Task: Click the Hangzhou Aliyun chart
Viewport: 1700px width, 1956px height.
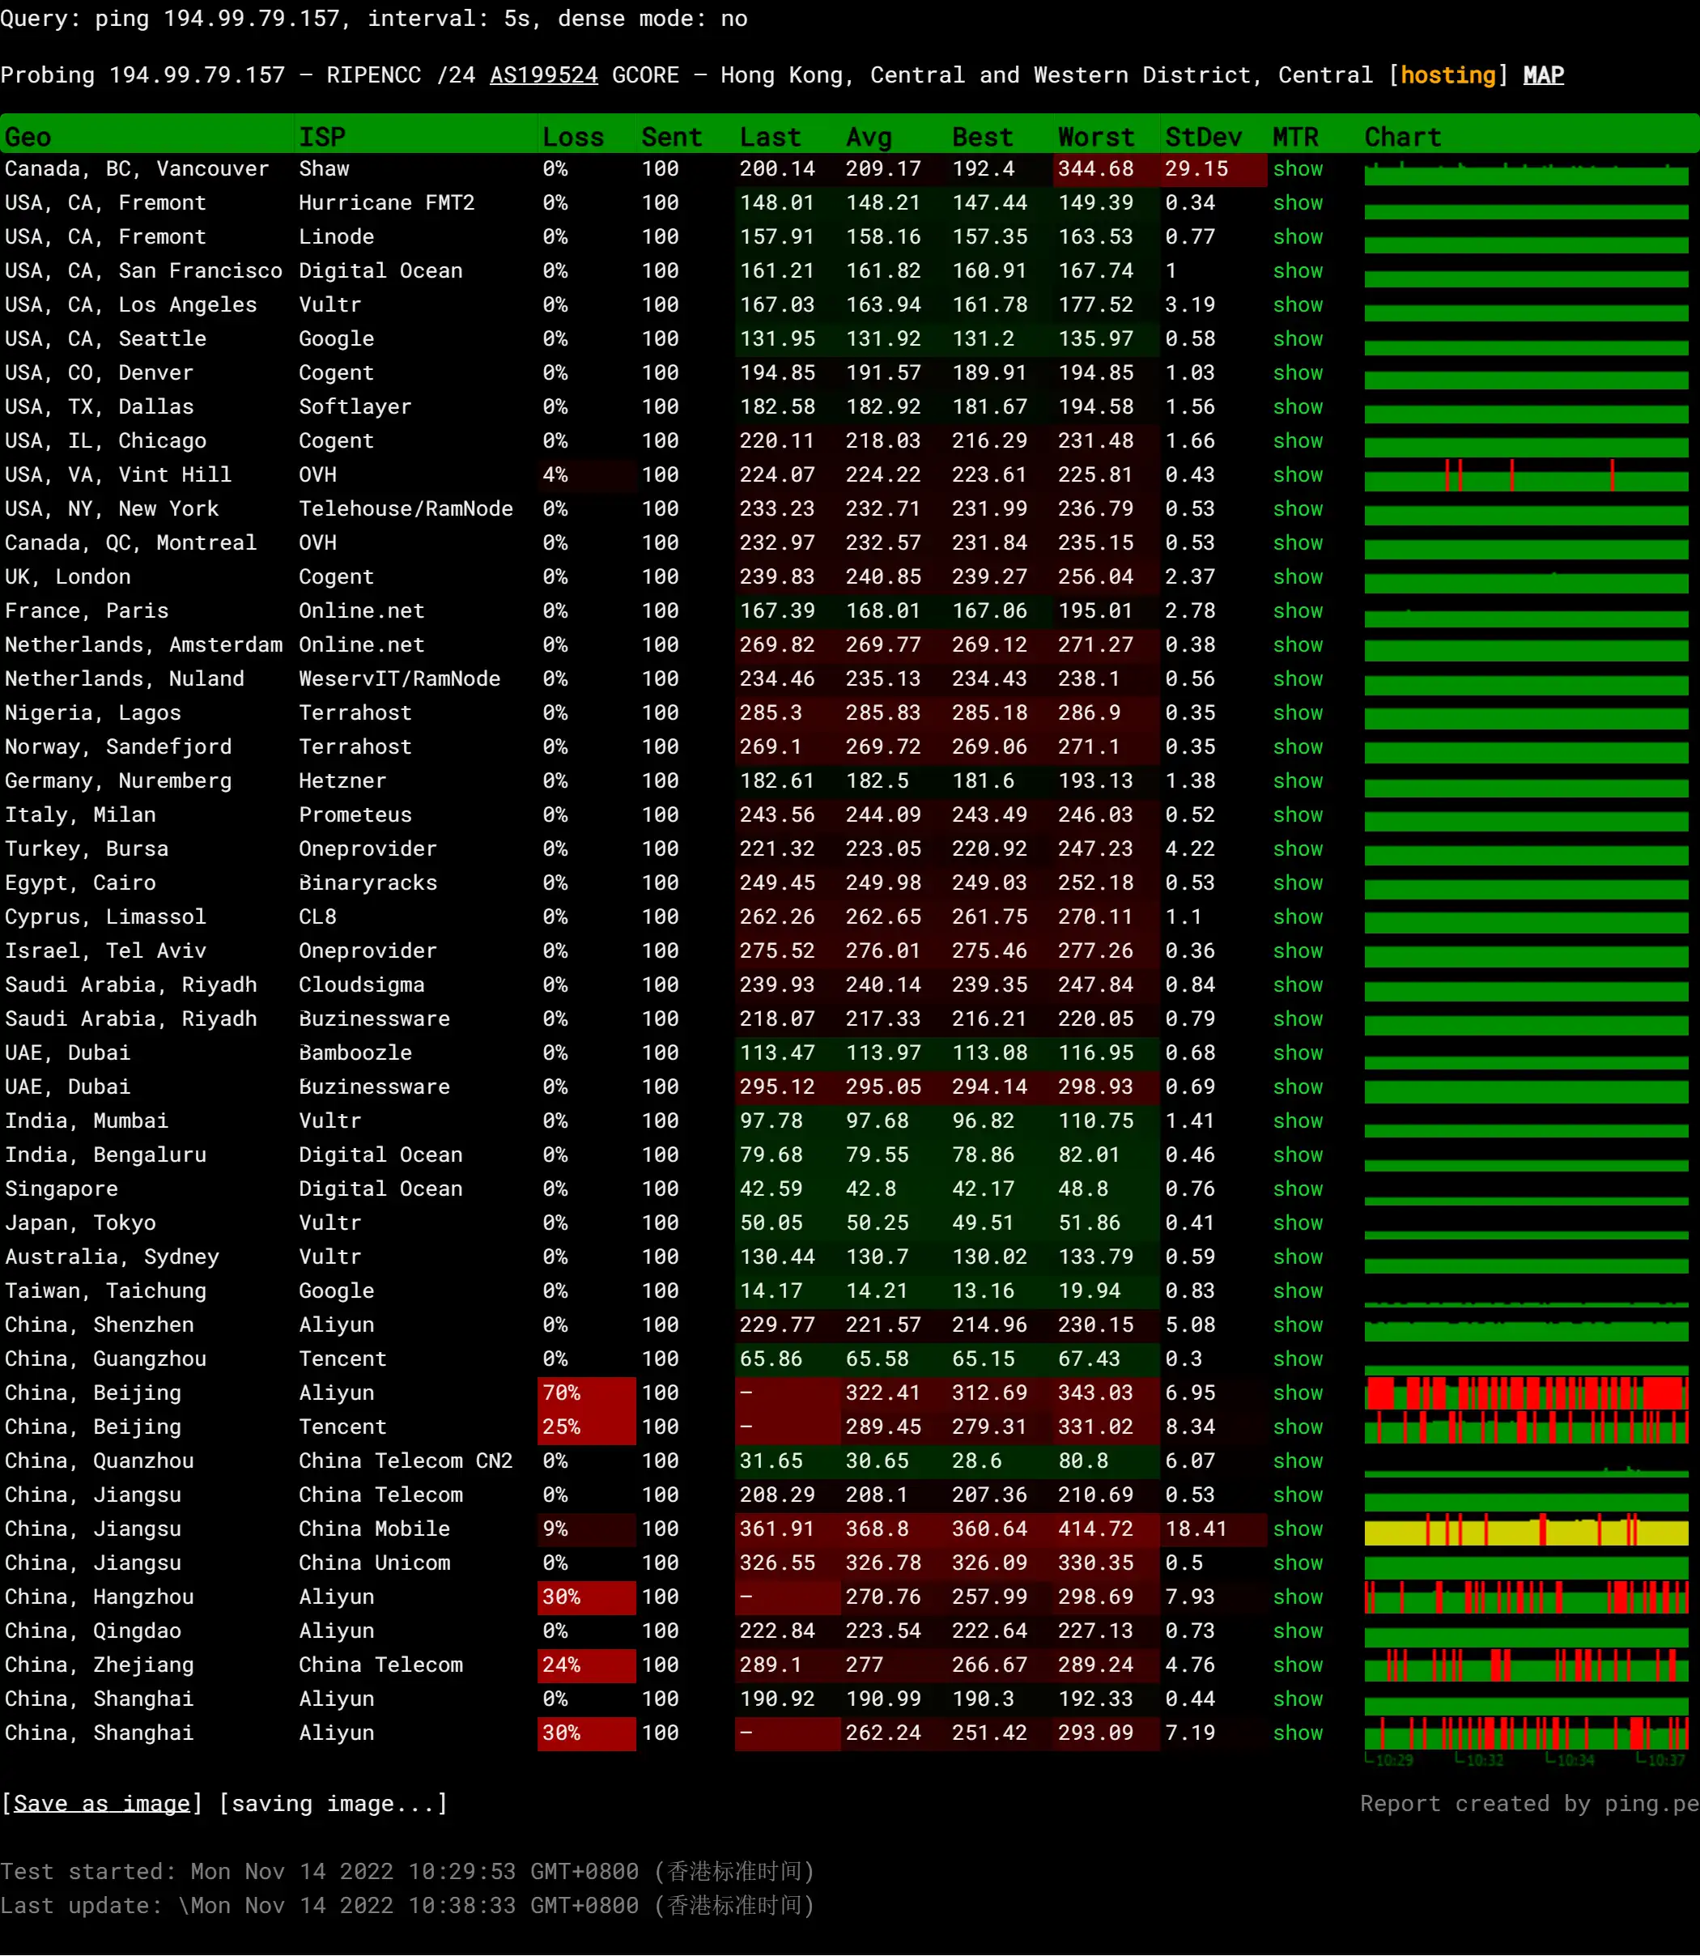Action: coord(1527,1597)
